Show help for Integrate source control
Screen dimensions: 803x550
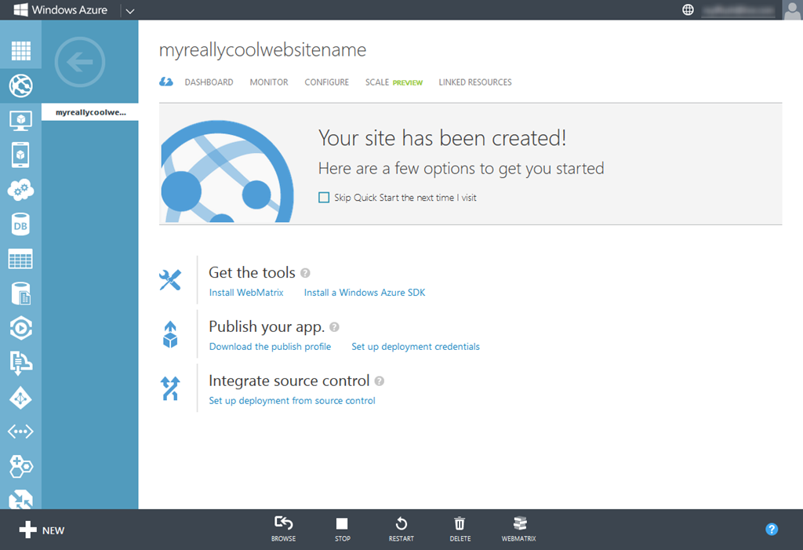pyautogui.click(x=380, y=381)
